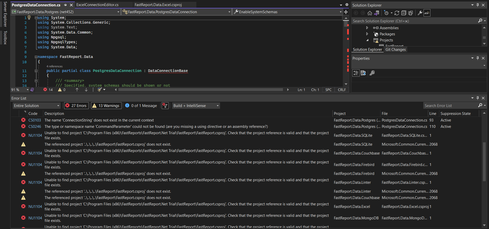The height and width of the screenshot is (229, 489).
Task: Open the IntelliCode health indicator icon
Action: [32, 90]
